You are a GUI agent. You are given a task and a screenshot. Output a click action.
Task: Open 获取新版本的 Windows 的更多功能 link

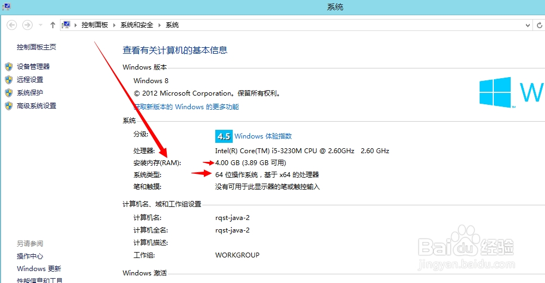(x=186, y=107)
